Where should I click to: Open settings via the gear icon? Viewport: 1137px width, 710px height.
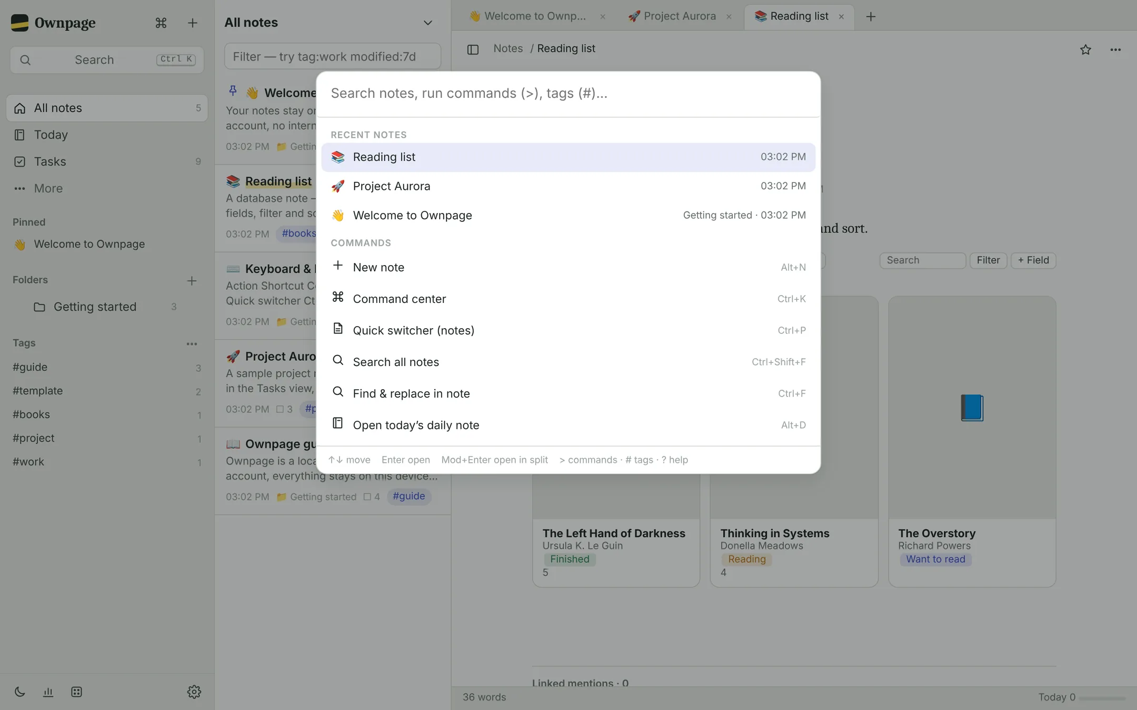click(194, 692)
